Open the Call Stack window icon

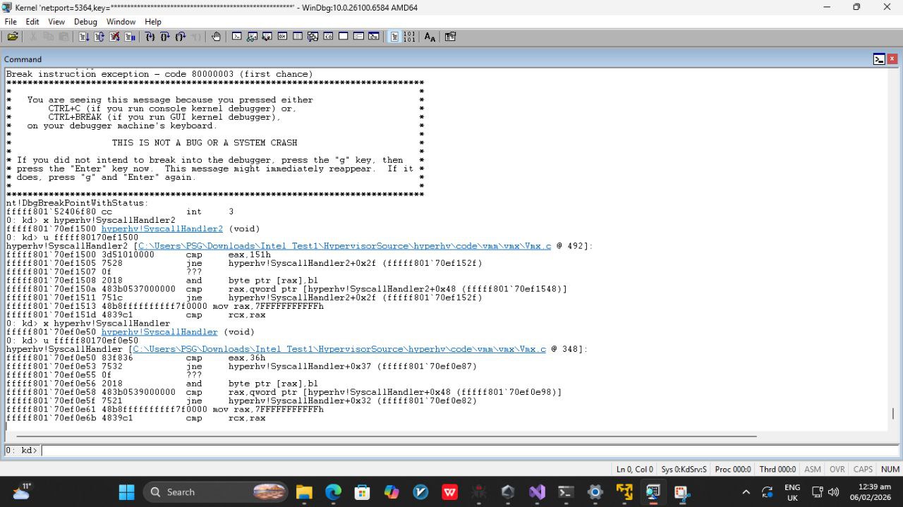(x=313, y=37)
